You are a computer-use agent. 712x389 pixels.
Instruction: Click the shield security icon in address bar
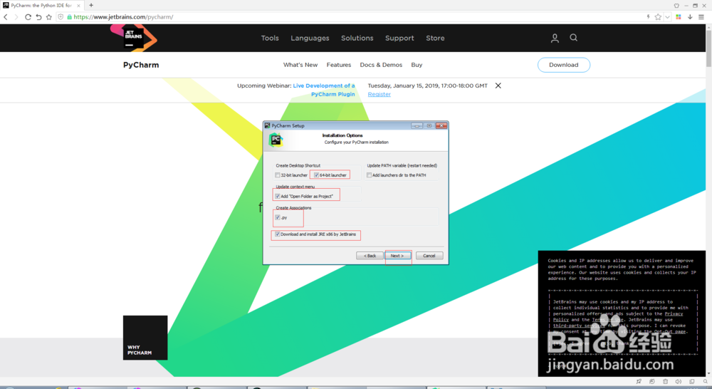point(61,17)
